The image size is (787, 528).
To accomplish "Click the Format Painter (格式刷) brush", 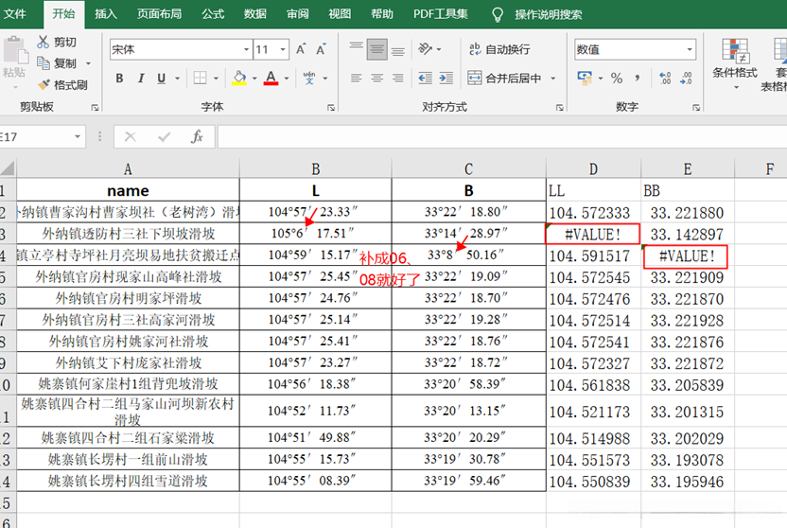I will click(44, 85).
